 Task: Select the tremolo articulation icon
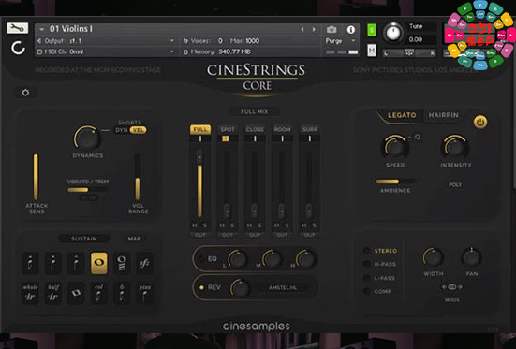[122, 263]
